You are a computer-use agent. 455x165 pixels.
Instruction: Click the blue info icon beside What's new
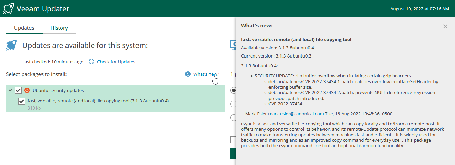(188, 74)
